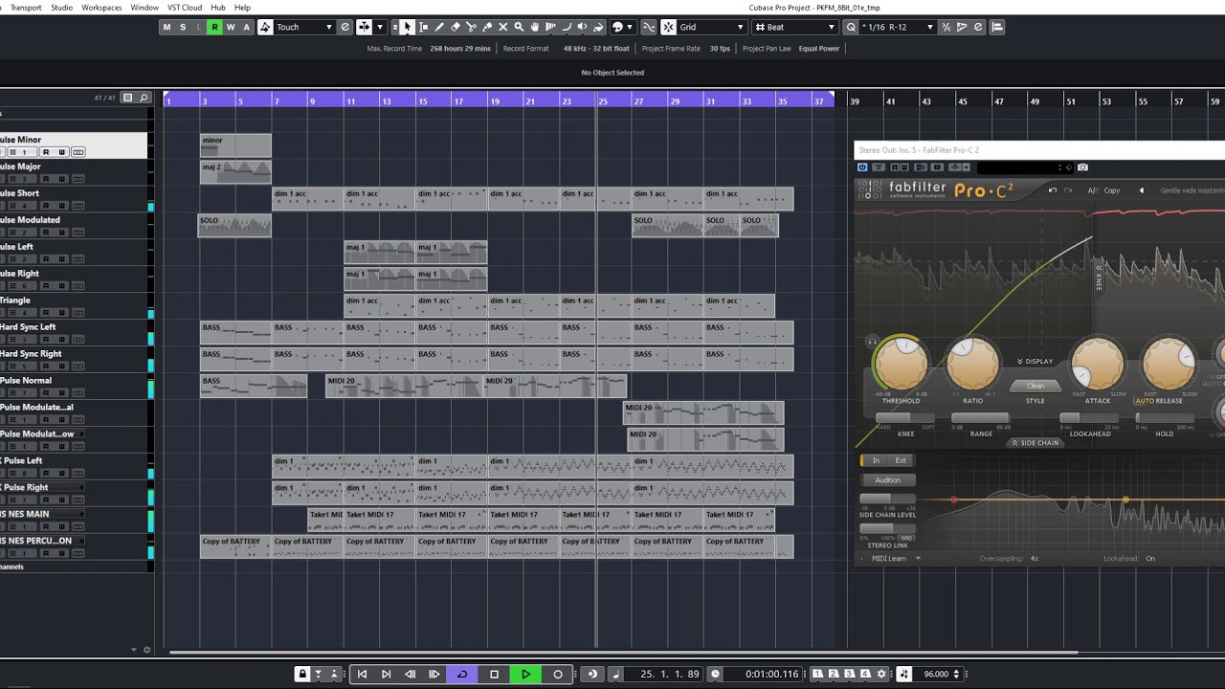Activate the Mute (X) tool

point(503,27)
